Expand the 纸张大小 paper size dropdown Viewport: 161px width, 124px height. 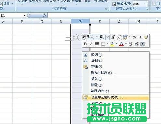49,4
